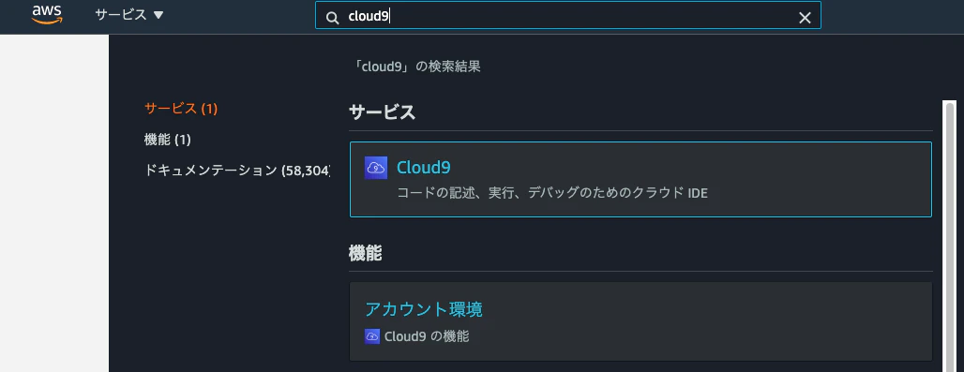
Task: Expand the サービス dropdown menu
Action: point(129,15)
